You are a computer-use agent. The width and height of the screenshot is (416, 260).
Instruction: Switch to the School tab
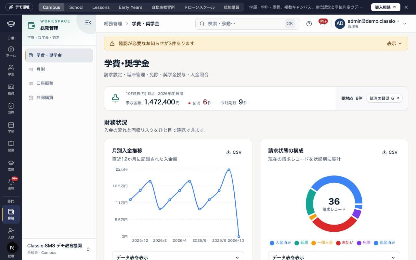[76, 7]
